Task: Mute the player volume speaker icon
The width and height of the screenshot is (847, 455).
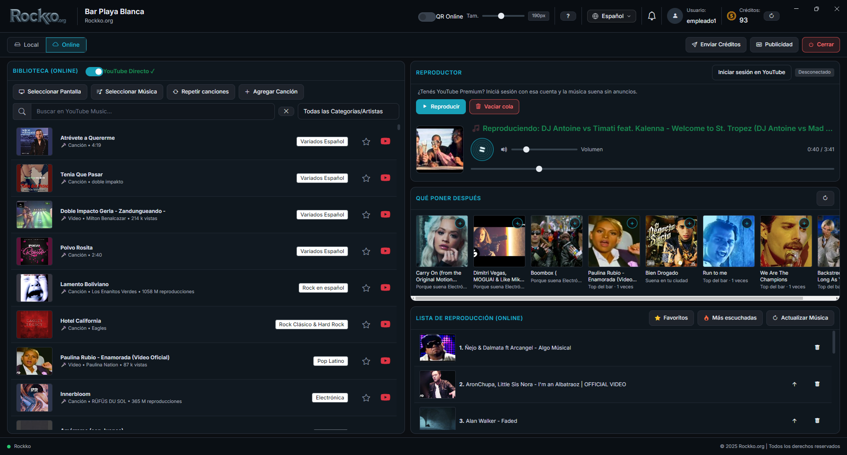Action: pyautogui.click(x=504, y=149)
